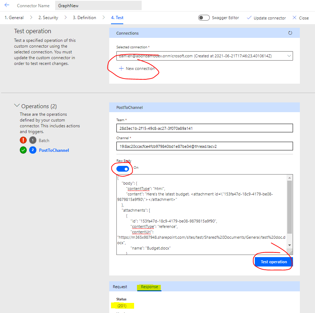This screenshot has width=315, height=313.
Task: Turn off the Raw Body toggle
Action: pos(123,168)
